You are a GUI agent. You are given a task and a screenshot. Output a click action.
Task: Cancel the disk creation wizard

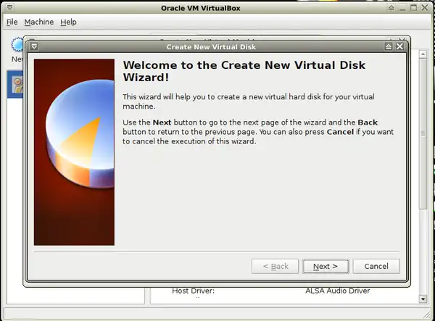pyautogui.click(x=376, y=266)
